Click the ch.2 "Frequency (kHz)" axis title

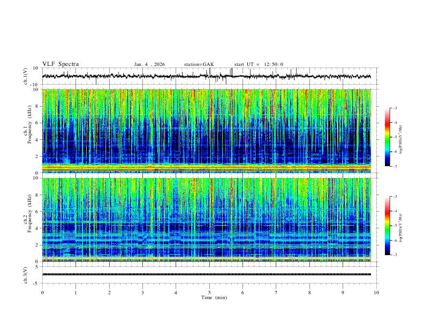point(29,213)
